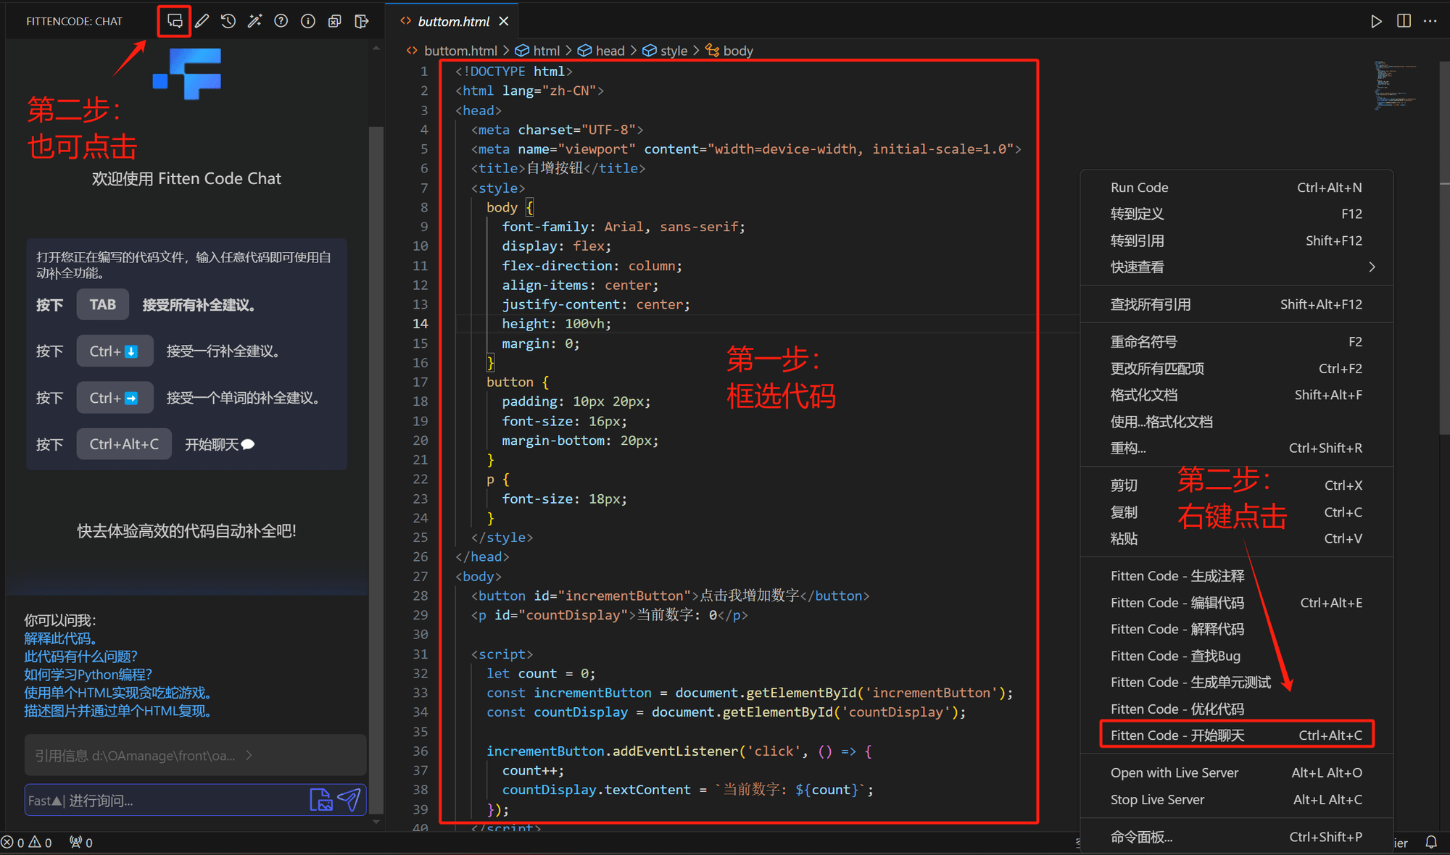Run the file with the play icon
1450x855 pixels.
click(x=1375, y=21)
